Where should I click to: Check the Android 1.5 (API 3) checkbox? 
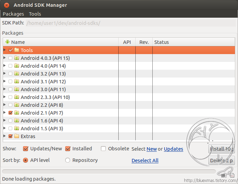coord(10,129)
